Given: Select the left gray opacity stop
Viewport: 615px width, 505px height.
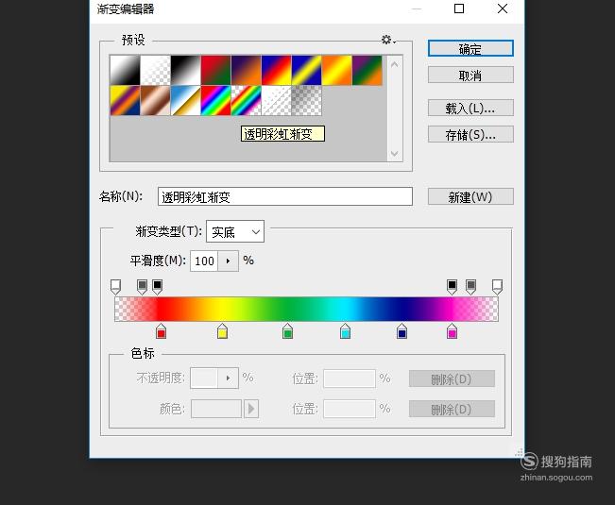Looking at the screenshot, I should [x=142, y=287].
